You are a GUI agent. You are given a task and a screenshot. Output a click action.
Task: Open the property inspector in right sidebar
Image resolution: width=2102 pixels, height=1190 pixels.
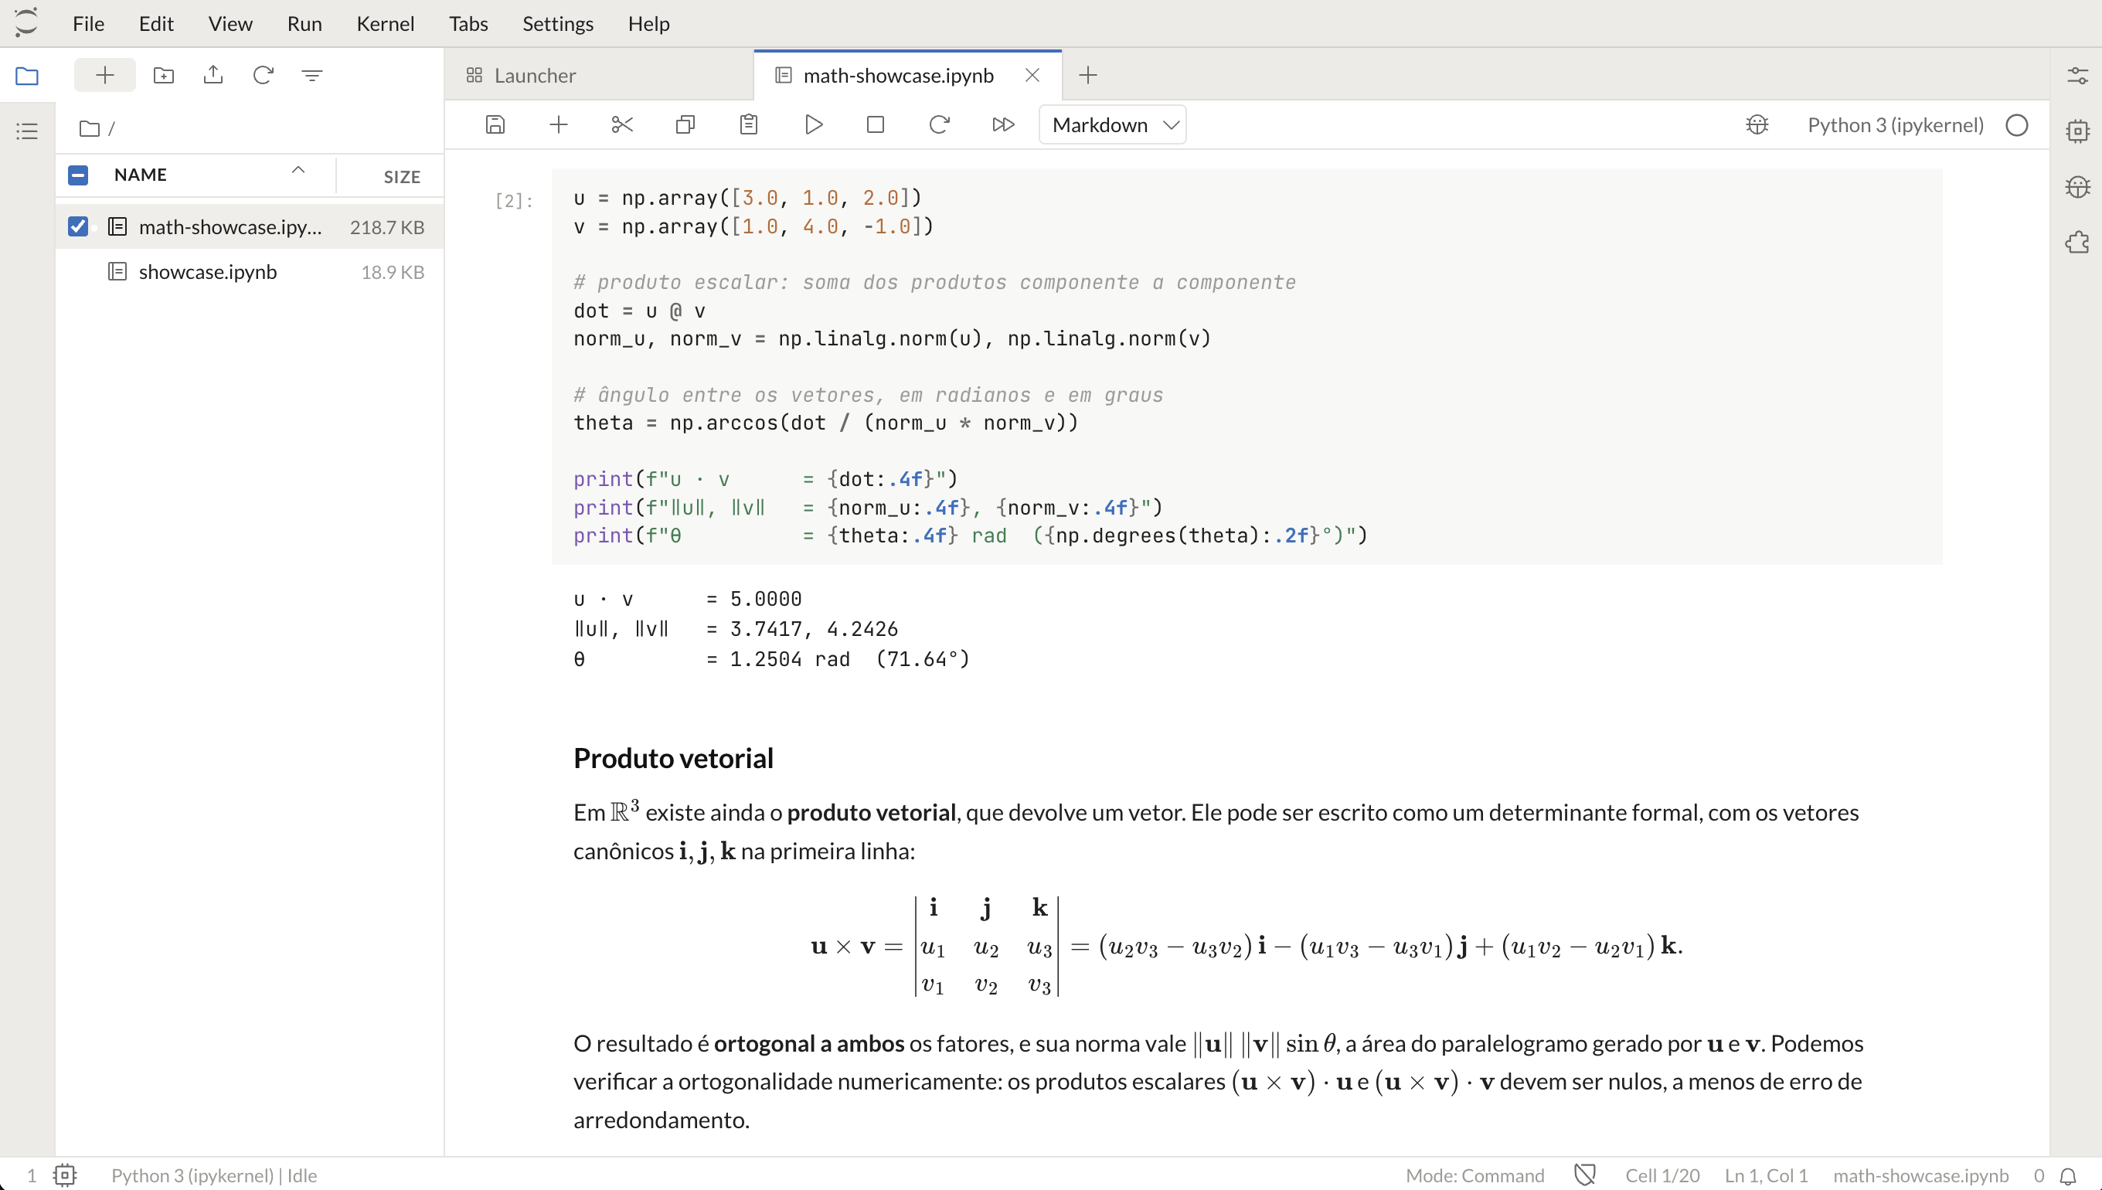tap(2077, 76)
